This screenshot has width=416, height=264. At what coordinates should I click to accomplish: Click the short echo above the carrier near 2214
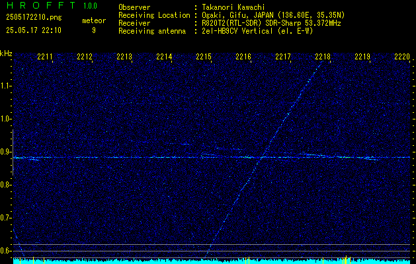187,144
